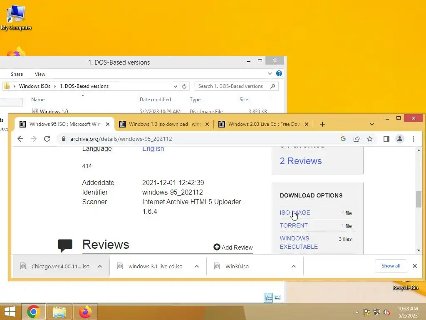
Task: Refresh the Explorer folder
Action: (184, 86)
